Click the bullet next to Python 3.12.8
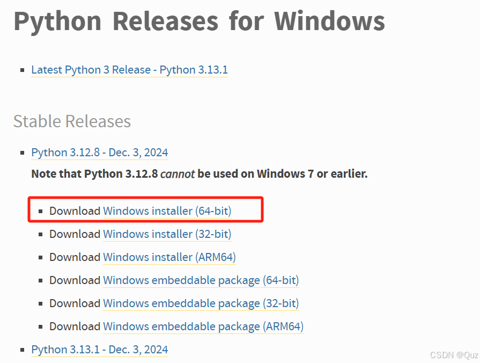The height and width of the screenshot is (363, 480). pos(22,151)
